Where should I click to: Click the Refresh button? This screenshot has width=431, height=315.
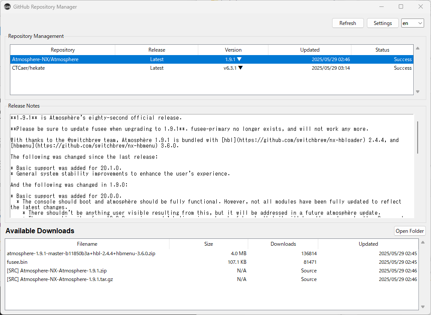(348, 23)
